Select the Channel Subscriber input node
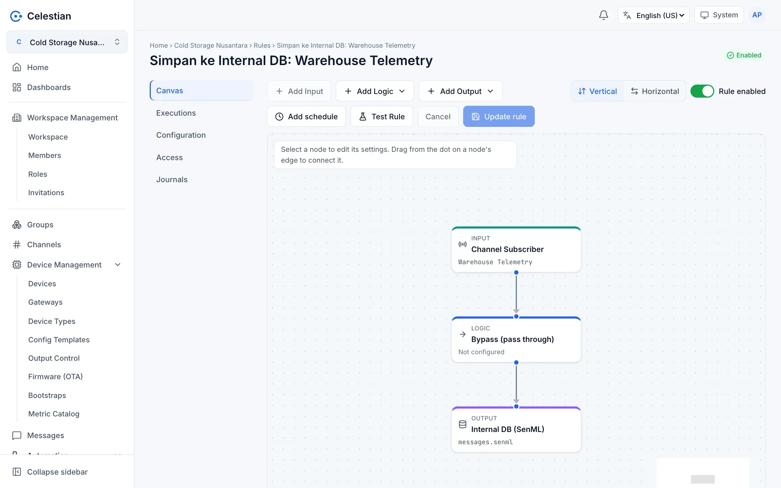The height and width of the screenshot is (488, 781). (516, 249)
